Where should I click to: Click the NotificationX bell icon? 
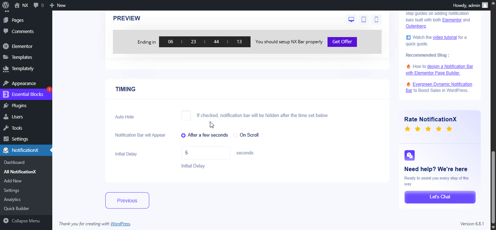coord(6,150)
